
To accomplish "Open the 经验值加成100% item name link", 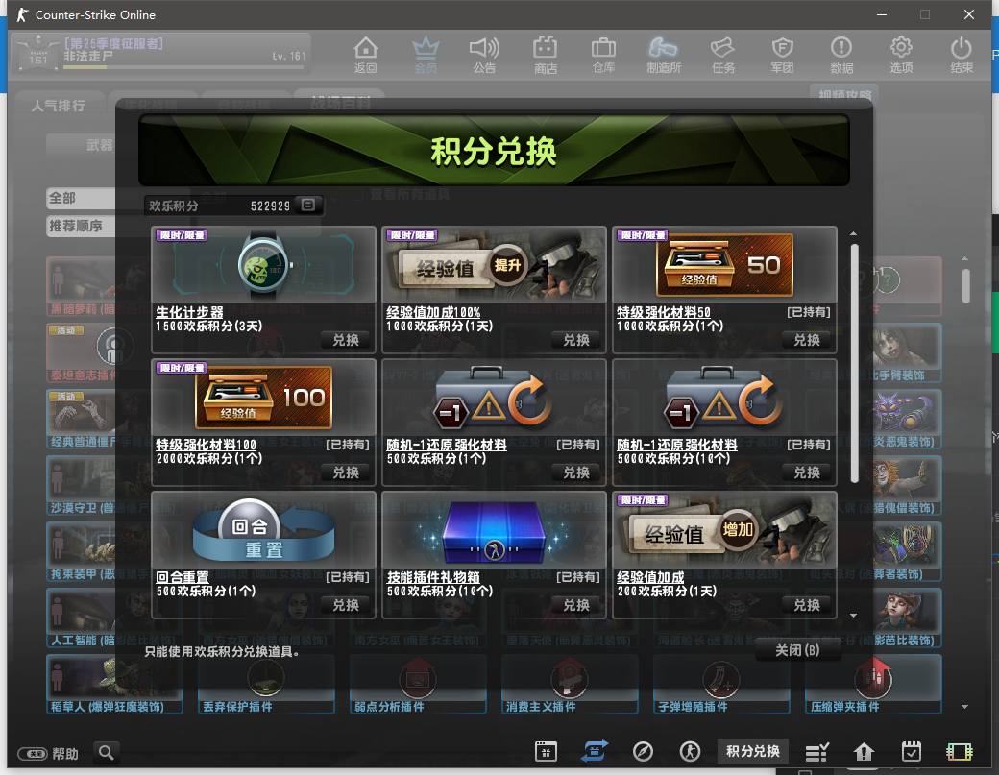I will (x=433, y=312).
